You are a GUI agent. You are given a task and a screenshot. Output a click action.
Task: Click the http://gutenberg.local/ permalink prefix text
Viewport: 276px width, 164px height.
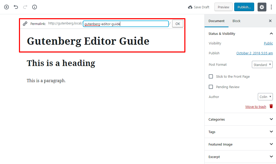[x=65, y=23]
